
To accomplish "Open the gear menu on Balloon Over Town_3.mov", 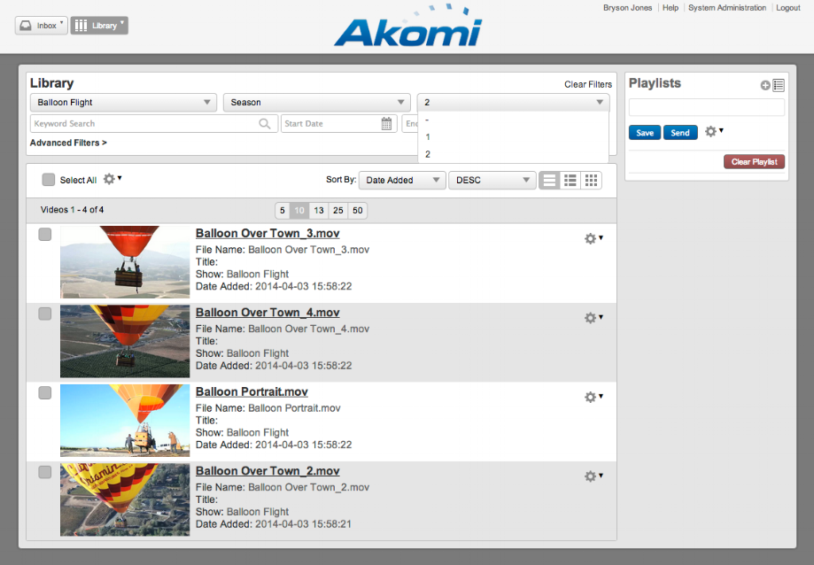I will 590,238.
